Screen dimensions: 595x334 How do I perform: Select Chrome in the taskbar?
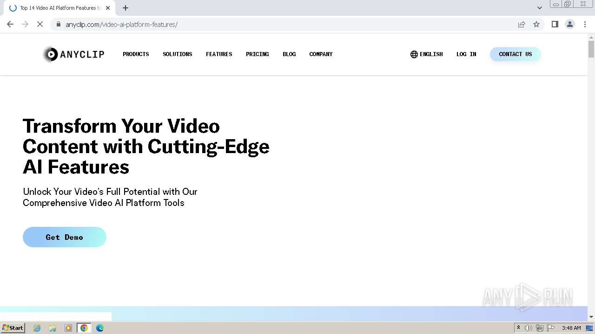[84, 328]
